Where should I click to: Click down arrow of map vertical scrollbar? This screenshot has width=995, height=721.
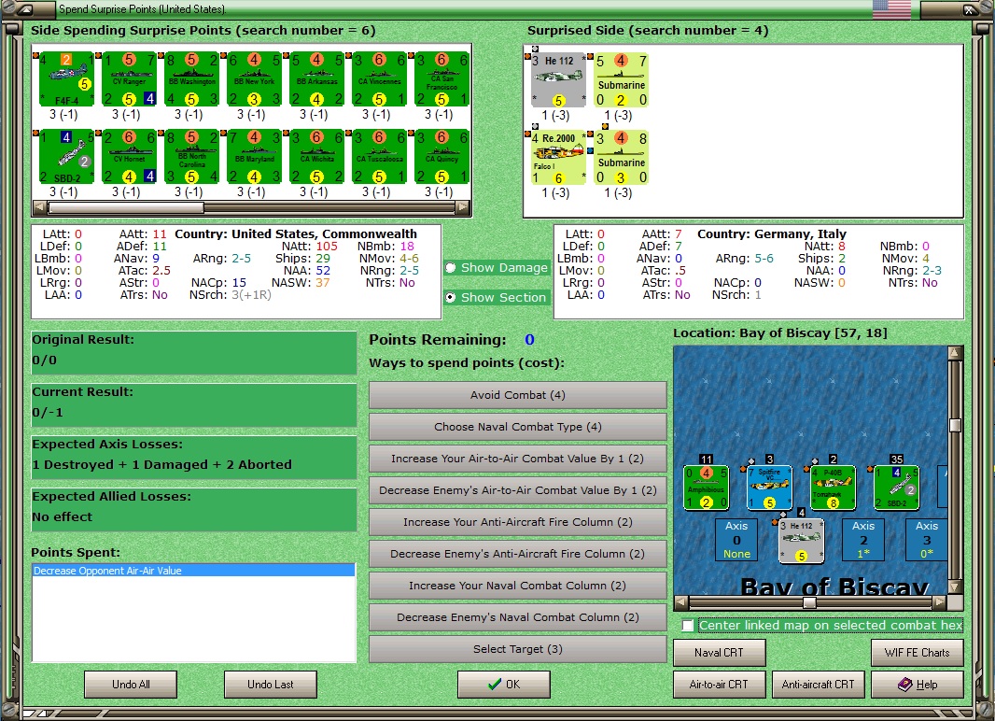(x=956, y=587)
